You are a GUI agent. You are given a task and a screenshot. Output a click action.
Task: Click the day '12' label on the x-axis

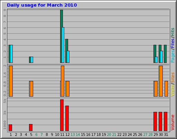(67, 134)
